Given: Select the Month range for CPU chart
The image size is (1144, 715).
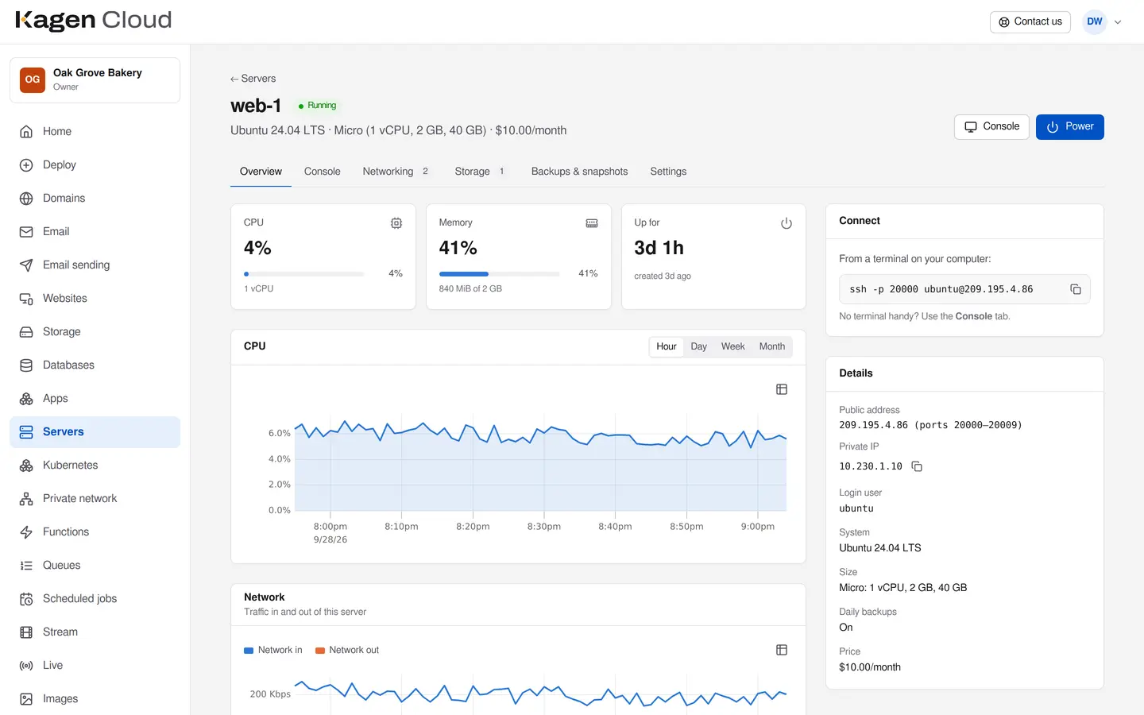Looking at the screenshot, I should click(772, 346).
